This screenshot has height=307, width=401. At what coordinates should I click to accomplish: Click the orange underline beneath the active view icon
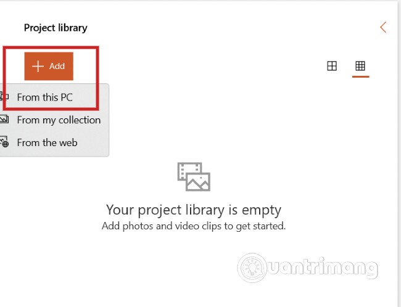360,77
